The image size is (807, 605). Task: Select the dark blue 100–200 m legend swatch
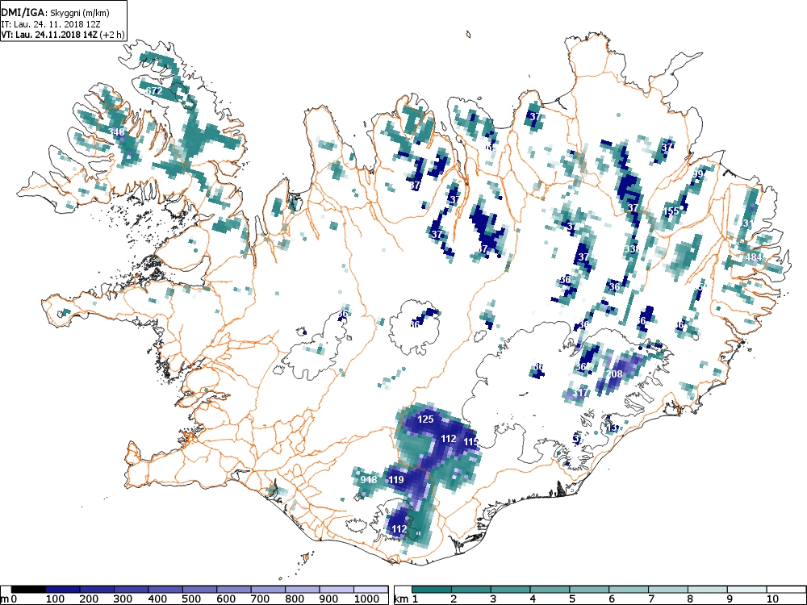pos(63,590)
